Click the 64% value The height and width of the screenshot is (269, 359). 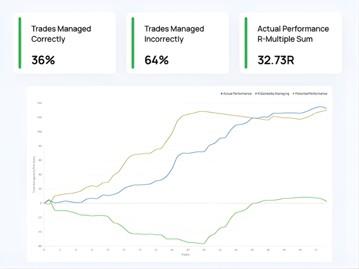[156, 60]
